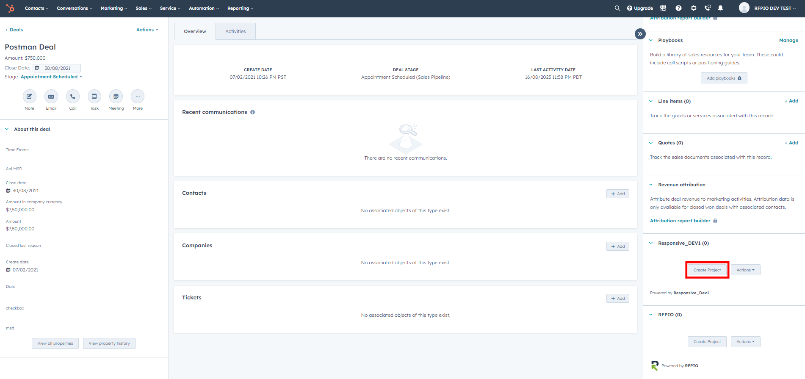The image size is (805, 379).
Task: Add a contact association
Action: (617, 194)
